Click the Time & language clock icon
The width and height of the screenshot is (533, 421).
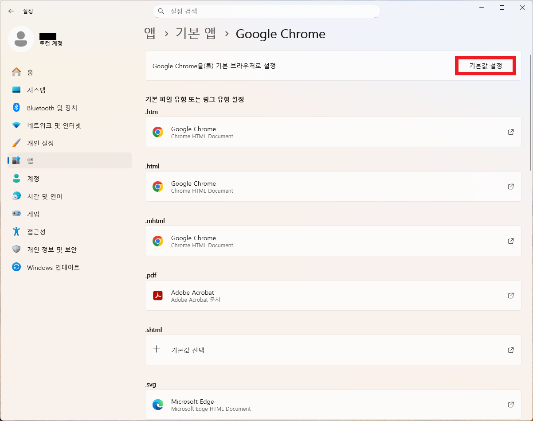tap(16, 196)
